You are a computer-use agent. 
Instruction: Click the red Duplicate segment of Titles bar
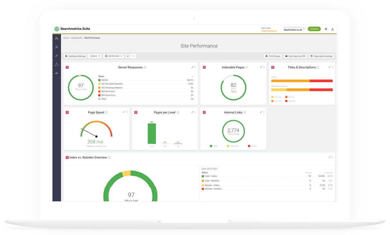[321, 81]
